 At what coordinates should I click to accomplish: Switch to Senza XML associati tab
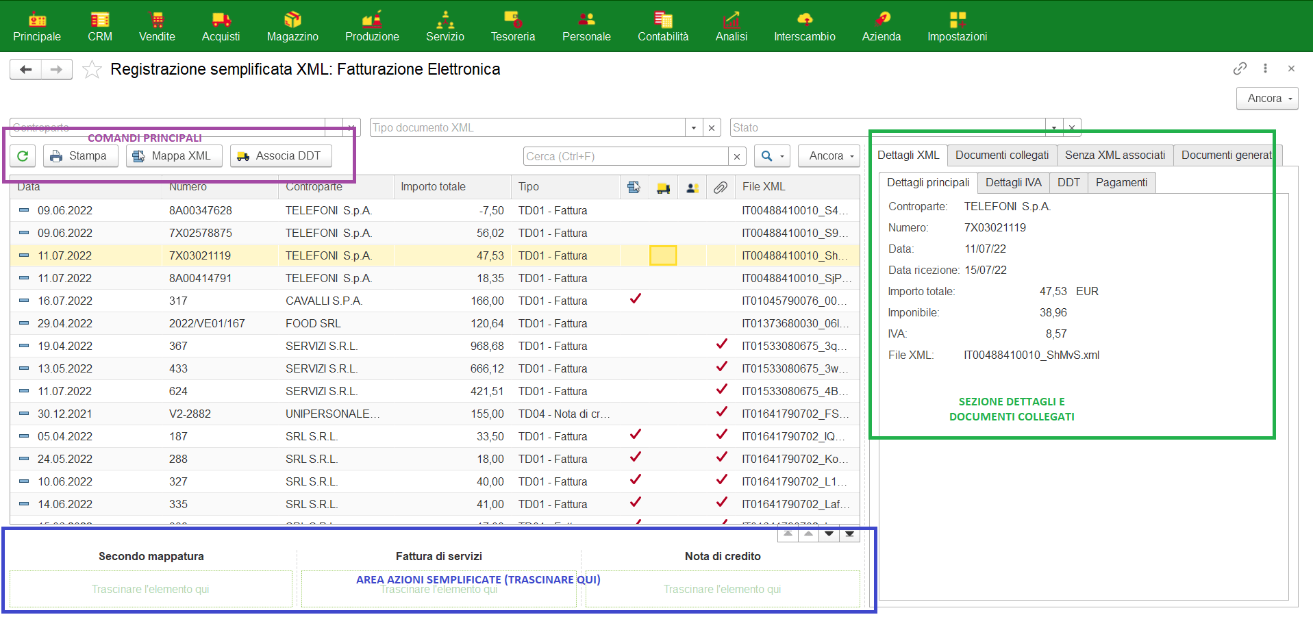coord(1115,155)
